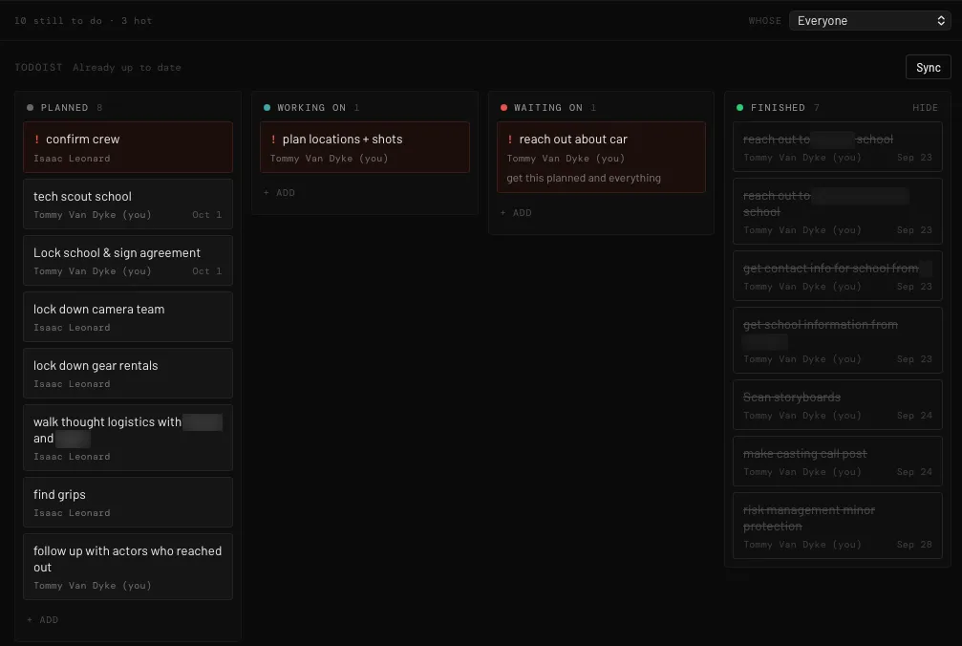Click Sep 28 date on risk management card

[x=914, y=545]
